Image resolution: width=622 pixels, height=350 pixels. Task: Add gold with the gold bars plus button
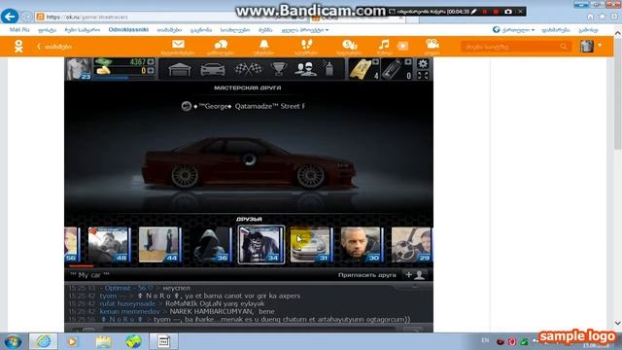coord(151,71)
